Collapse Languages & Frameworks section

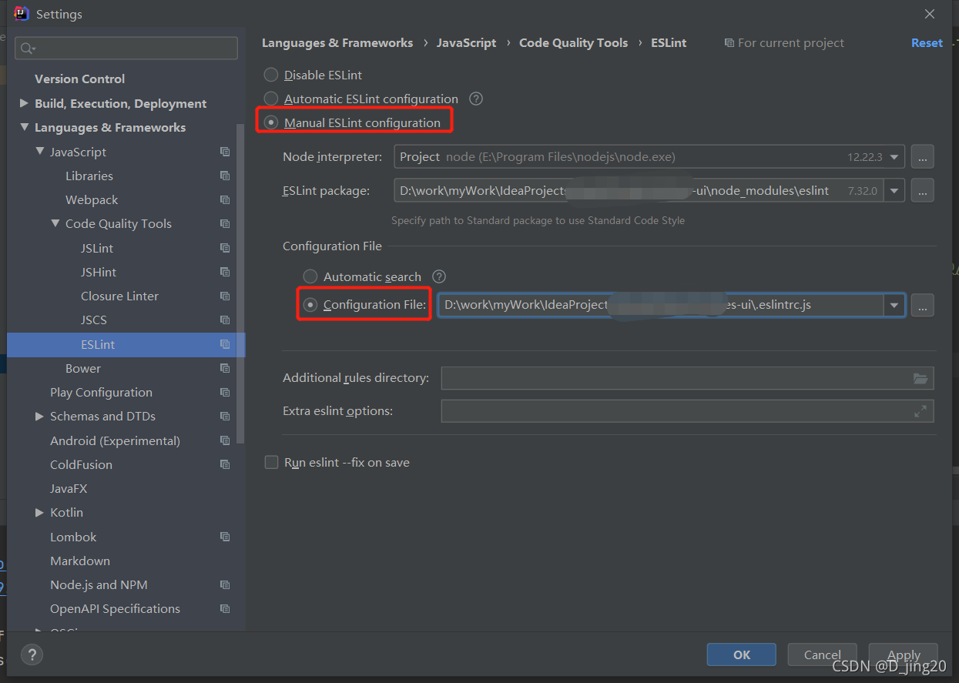[x=24, y=127]
